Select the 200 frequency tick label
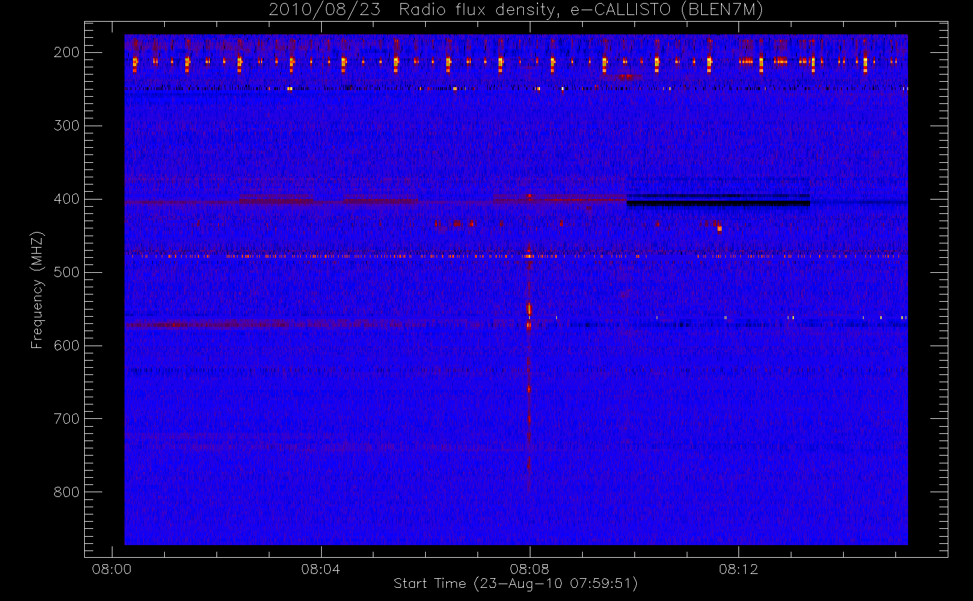 pos(66,52)
